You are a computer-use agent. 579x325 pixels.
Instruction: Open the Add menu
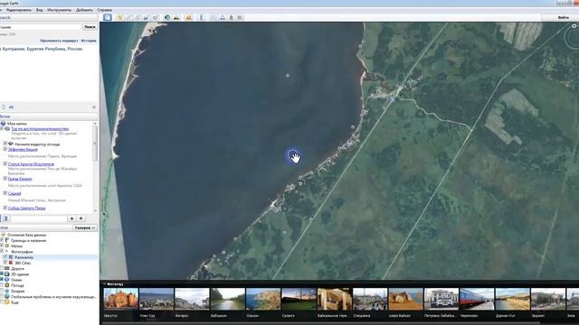click(84, 10)
